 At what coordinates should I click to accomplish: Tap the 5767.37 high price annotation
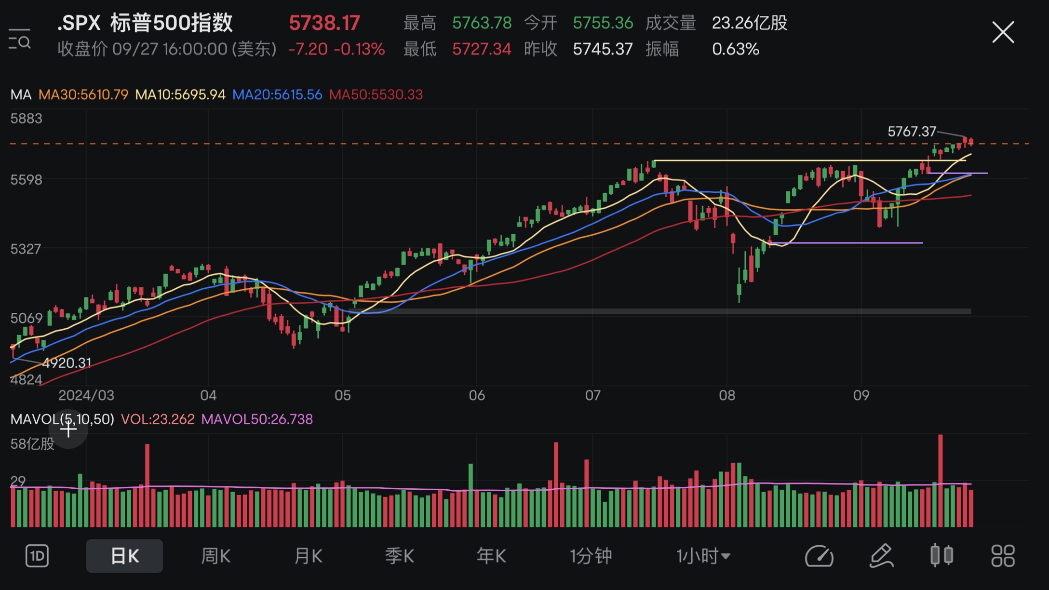[x=912, y=131]
